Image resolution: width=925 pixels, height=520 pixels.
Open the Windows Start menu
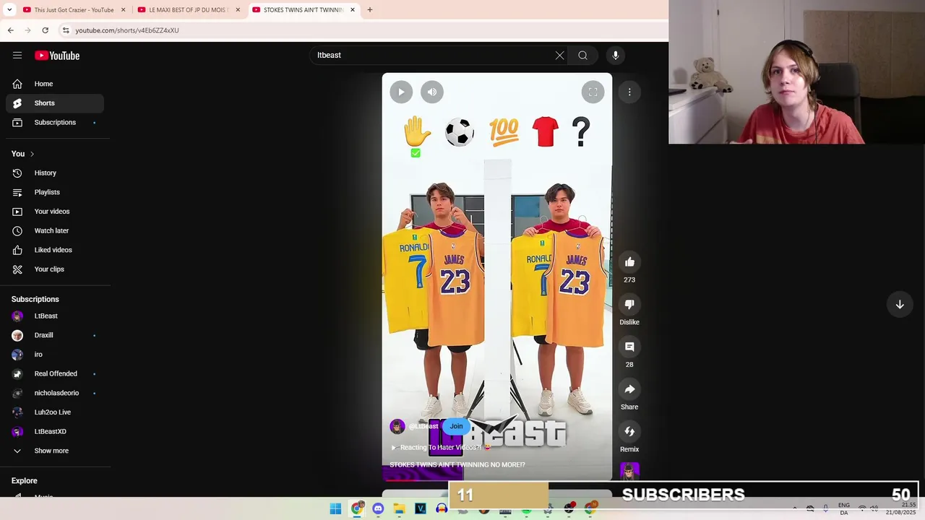pos(335,509)
